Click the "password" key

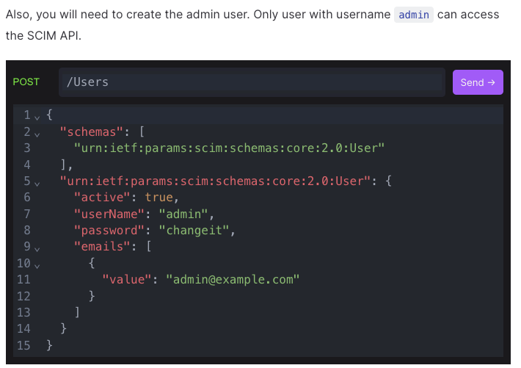(x=109, y=230)
